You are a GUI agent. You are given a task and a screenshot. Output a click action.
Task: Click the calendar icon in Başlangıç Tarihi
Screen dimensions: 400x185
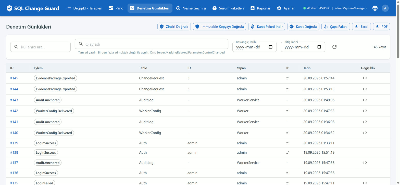pos(271,47)
